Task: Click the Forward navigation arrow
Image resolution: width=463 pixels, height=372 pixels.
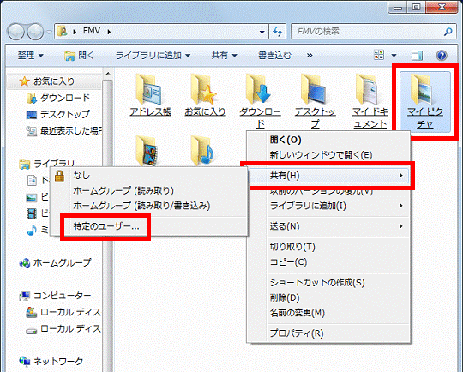Action: [35, 32]
